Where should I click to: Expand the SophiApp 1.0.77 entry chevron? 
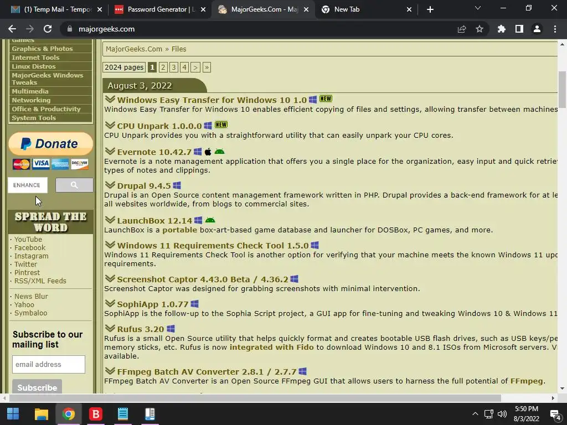[x=110, y=303]
